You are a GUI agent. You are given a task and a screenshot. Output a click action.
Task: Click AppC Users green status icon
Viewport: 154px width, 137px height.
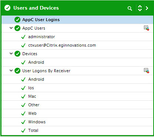(17, 28)
